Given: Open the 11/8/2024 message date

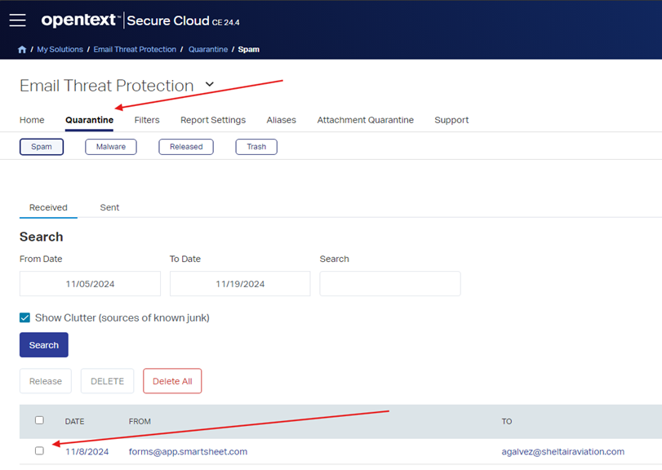Looking at the screenshot, I should [87, 452].
